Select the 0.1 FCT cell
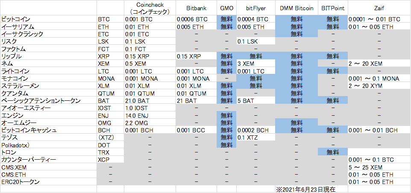The image size is (411, 193). [x=150, y=49]
